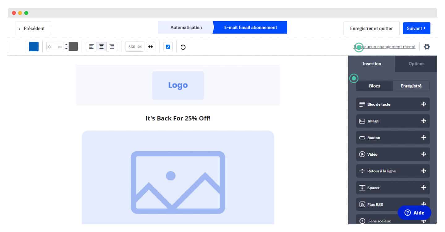Pick the Liens sociaux block

coord(393,219)
